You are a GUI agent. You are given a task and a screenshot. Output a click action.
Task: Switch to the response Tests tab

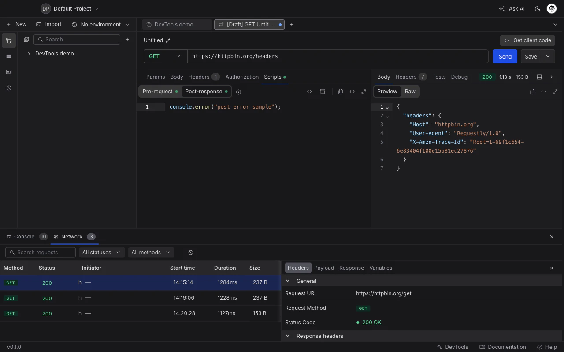tap(439, 77)
